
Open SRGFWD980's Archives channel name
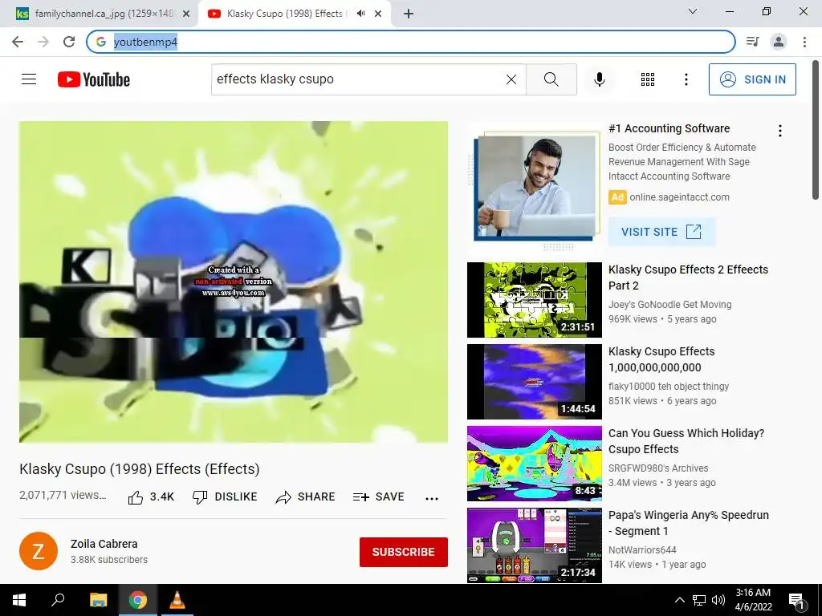tap(658, 468)
